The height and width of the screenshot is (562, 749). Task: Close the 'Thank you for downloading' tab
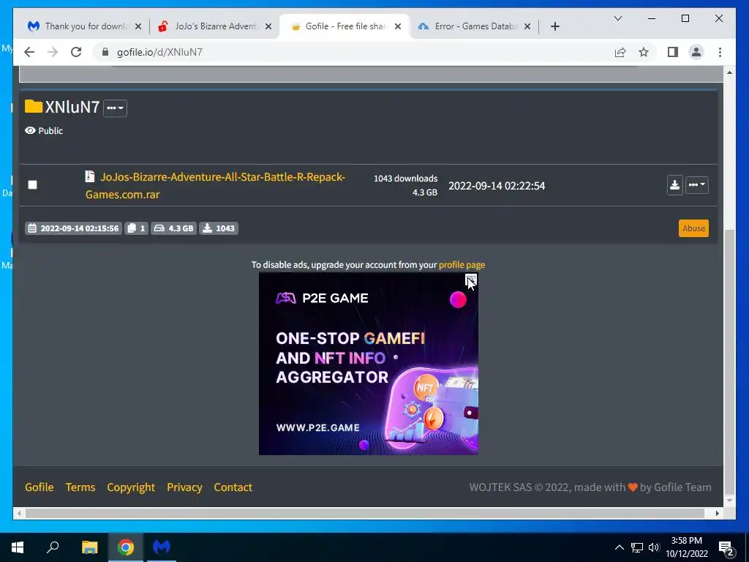[138, 26]
